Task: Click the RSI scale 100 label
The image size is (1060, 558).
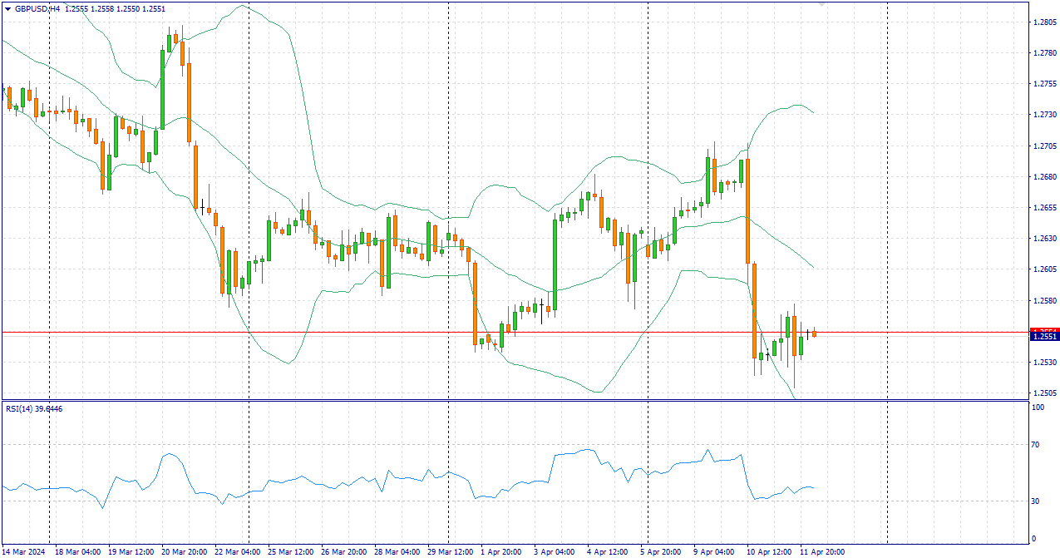Action: [x=1037, y=407]
